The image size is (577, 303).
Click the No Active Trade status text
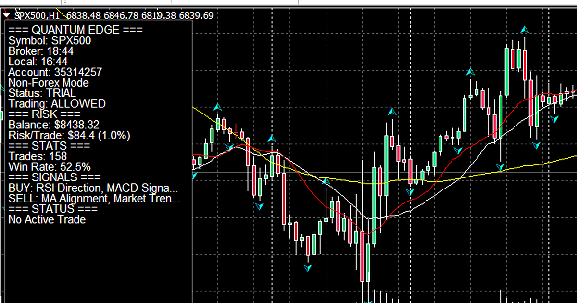[x=47, y=220]
